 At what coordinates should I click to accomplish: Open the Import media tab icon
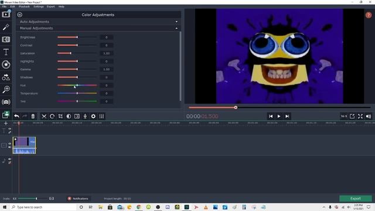6,14
